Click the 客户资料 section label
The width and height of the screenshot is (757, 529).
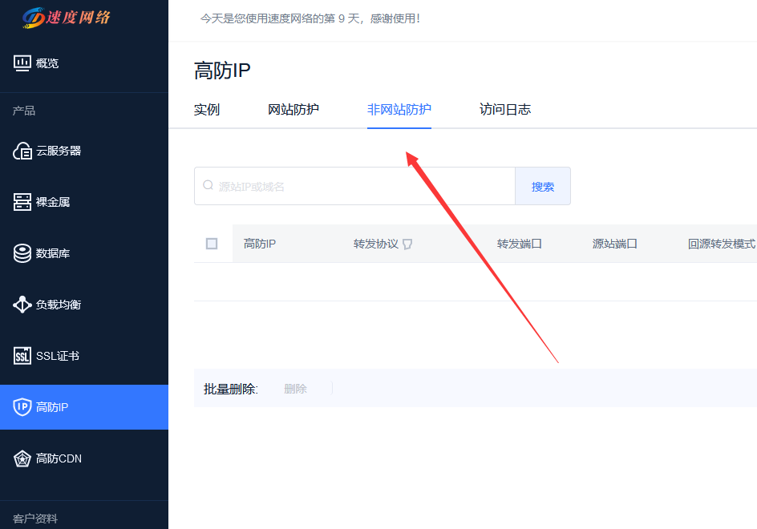click(34, 519)
